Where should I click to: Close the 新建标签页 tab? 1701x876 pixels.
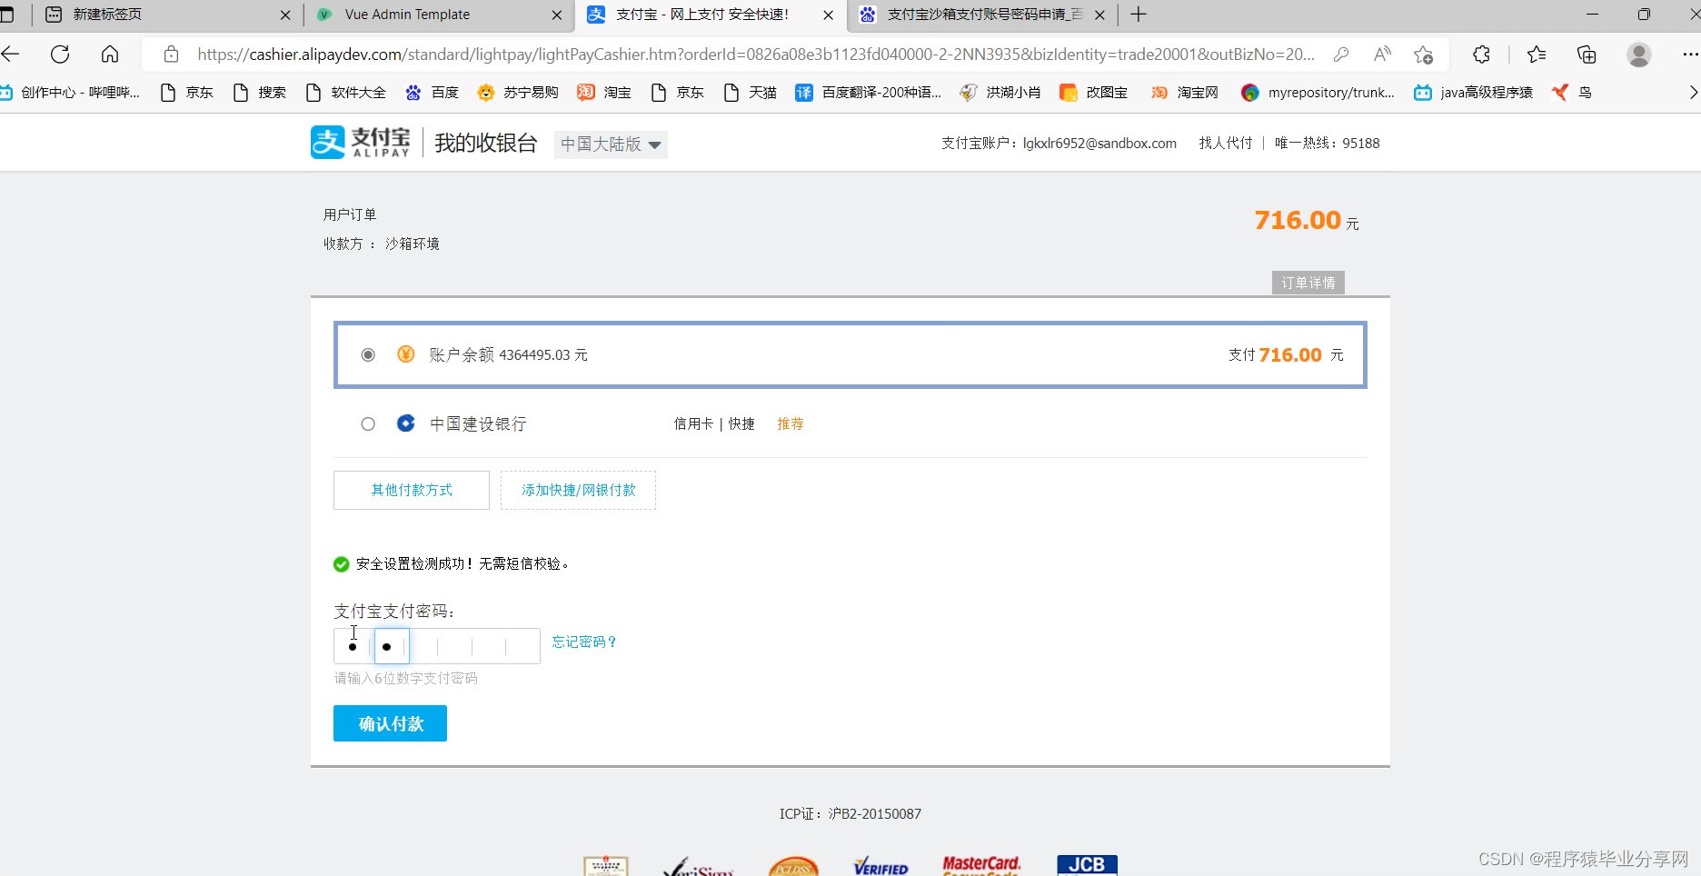pos(285,15)
